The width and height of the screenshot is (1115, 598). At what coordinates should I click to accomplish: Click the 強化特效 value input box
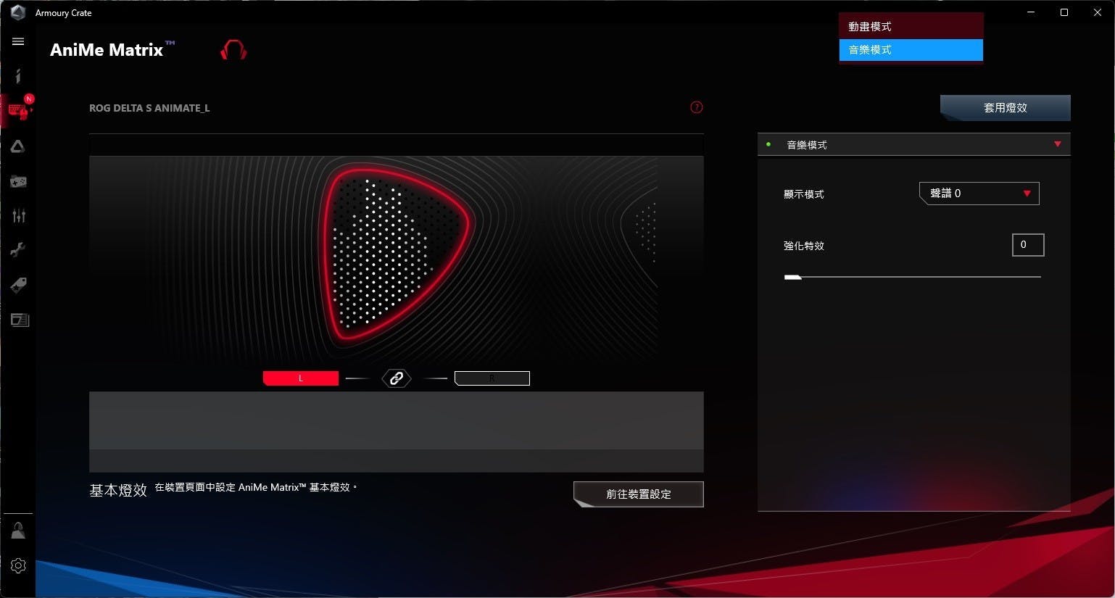pos(1028,245)
